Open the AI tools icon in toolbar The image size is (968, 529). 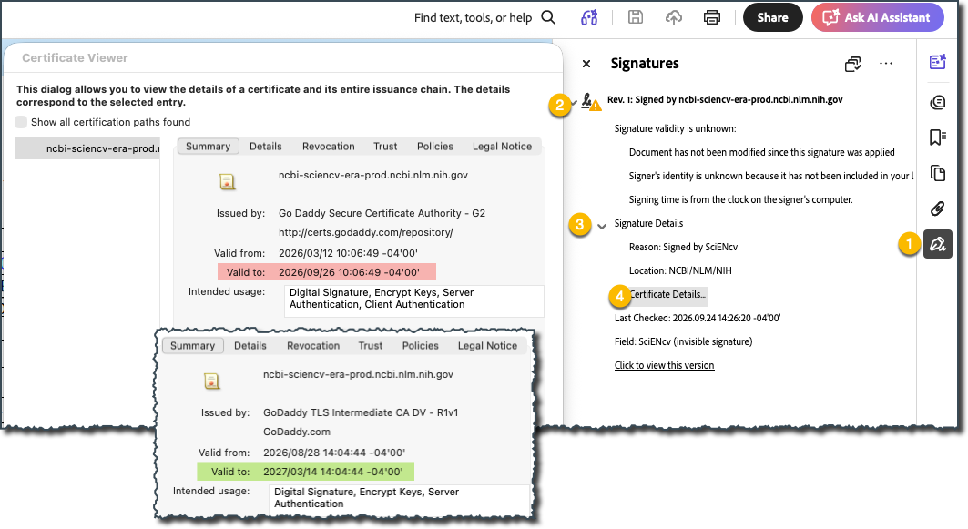click(x=589, y=17)
